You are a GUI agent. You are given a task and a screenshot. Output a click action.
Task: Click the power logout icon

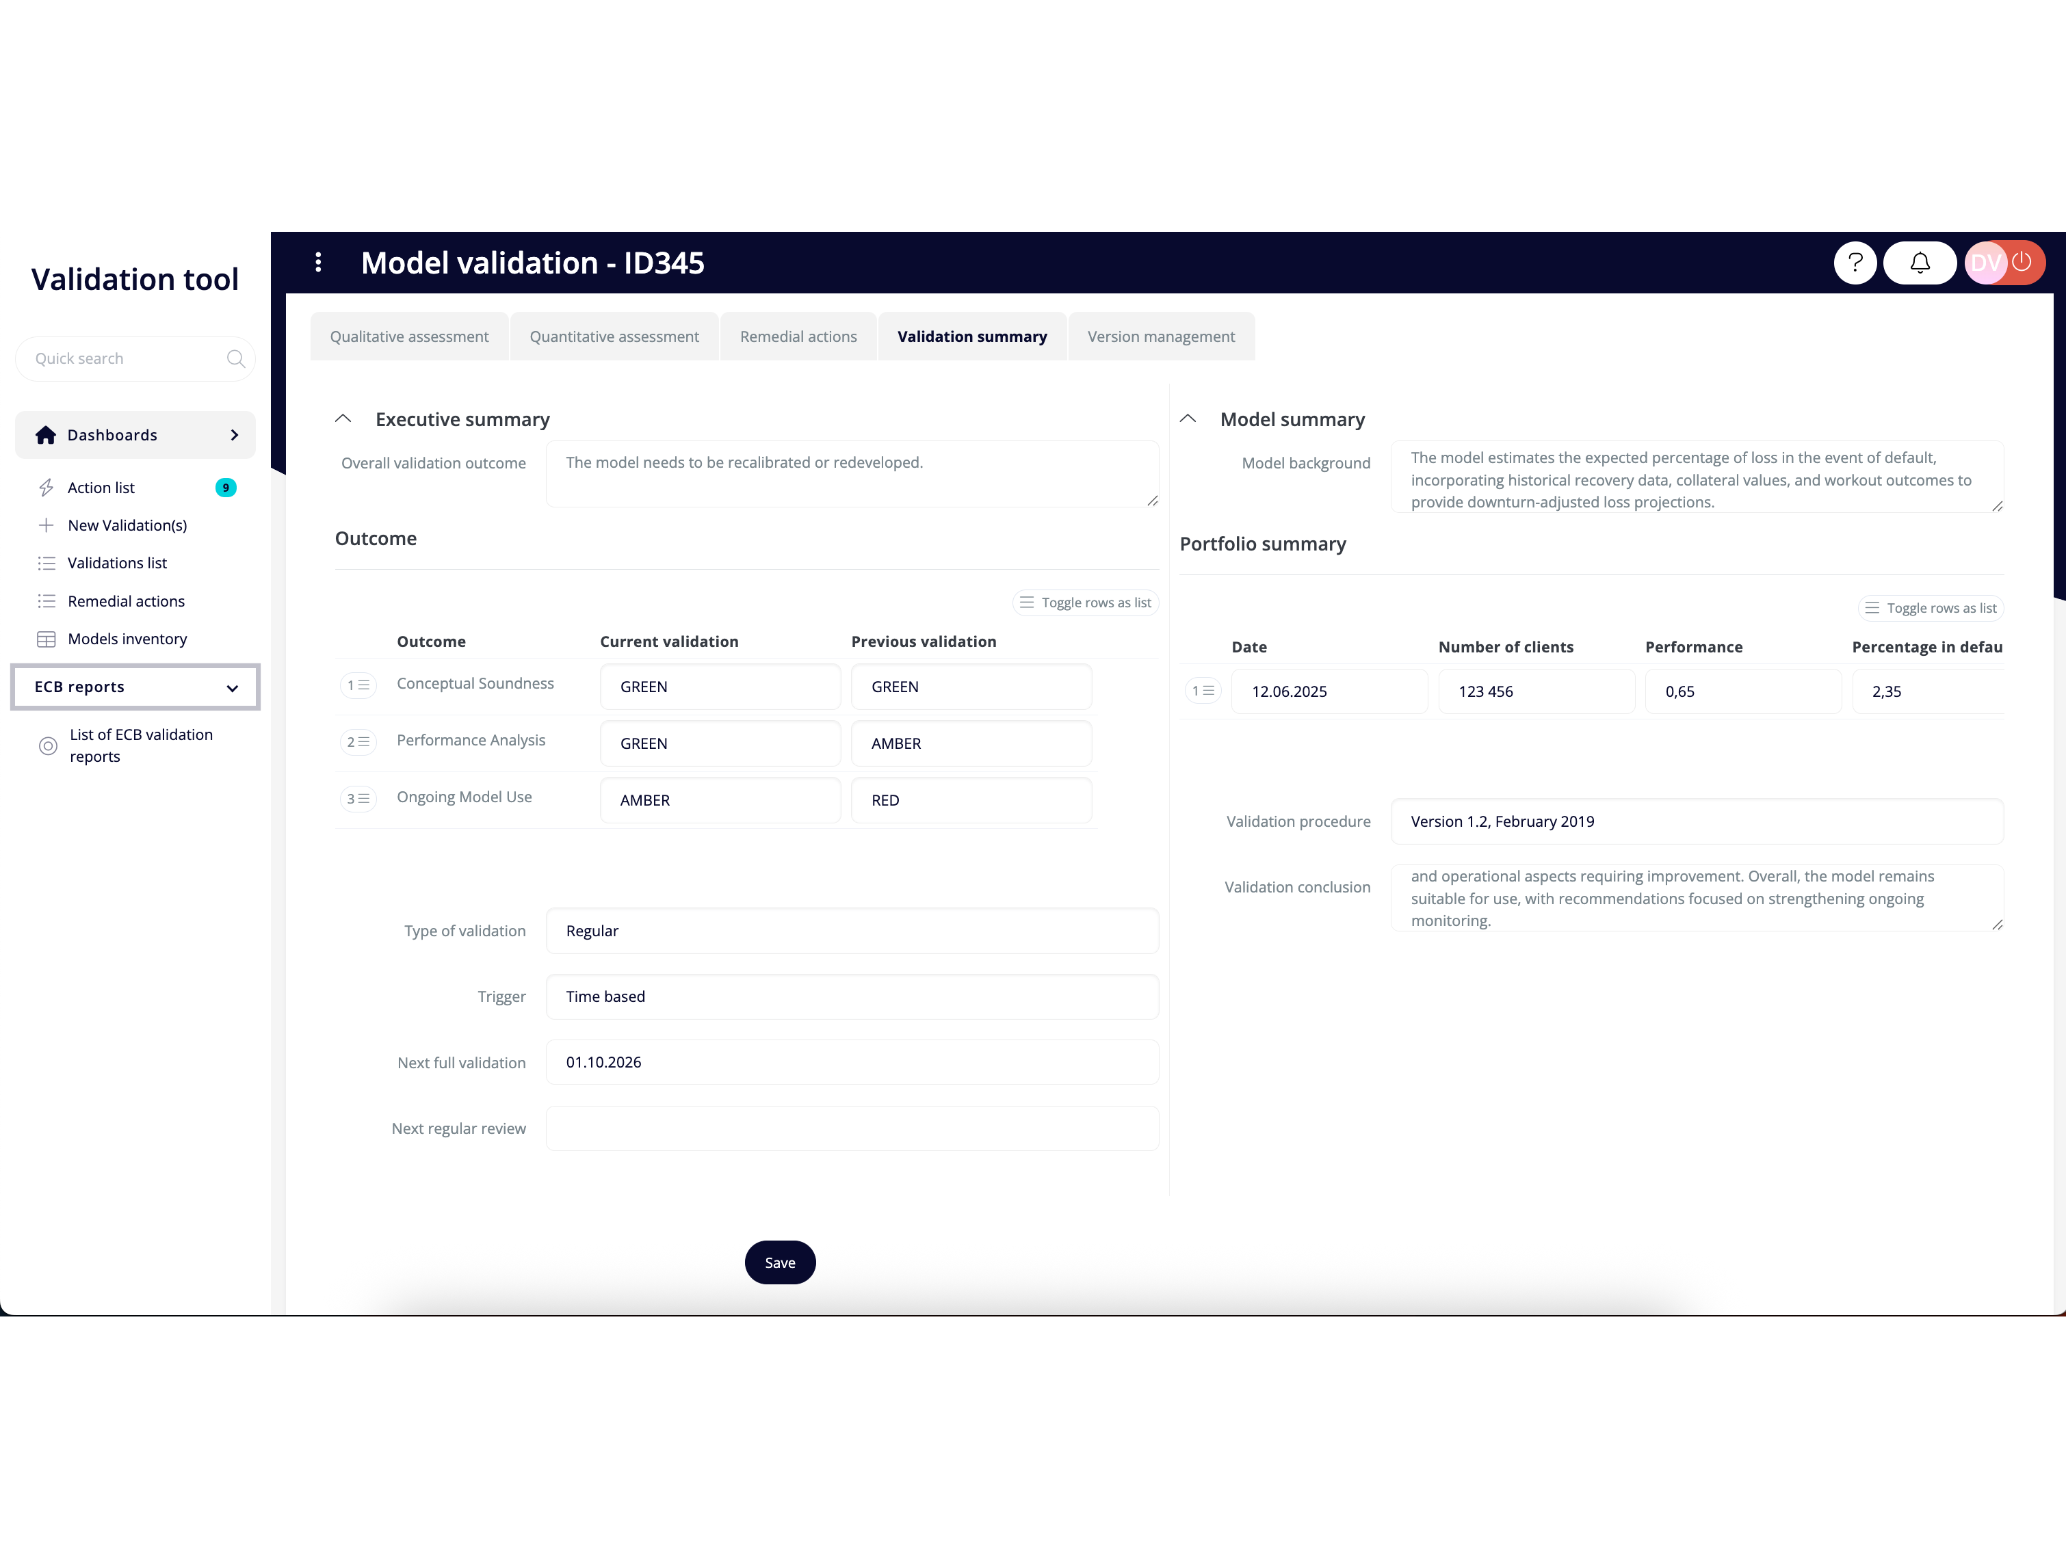click(x=2021, y=263)
